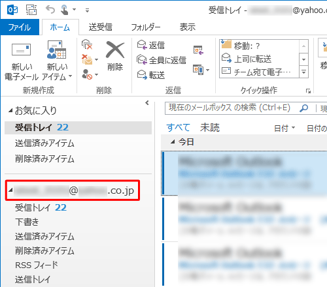Viewport: 327px width, 287px height.
Task: Click the Ignore conversation icon
Action: pyautogui.click(x=87, y=44)
